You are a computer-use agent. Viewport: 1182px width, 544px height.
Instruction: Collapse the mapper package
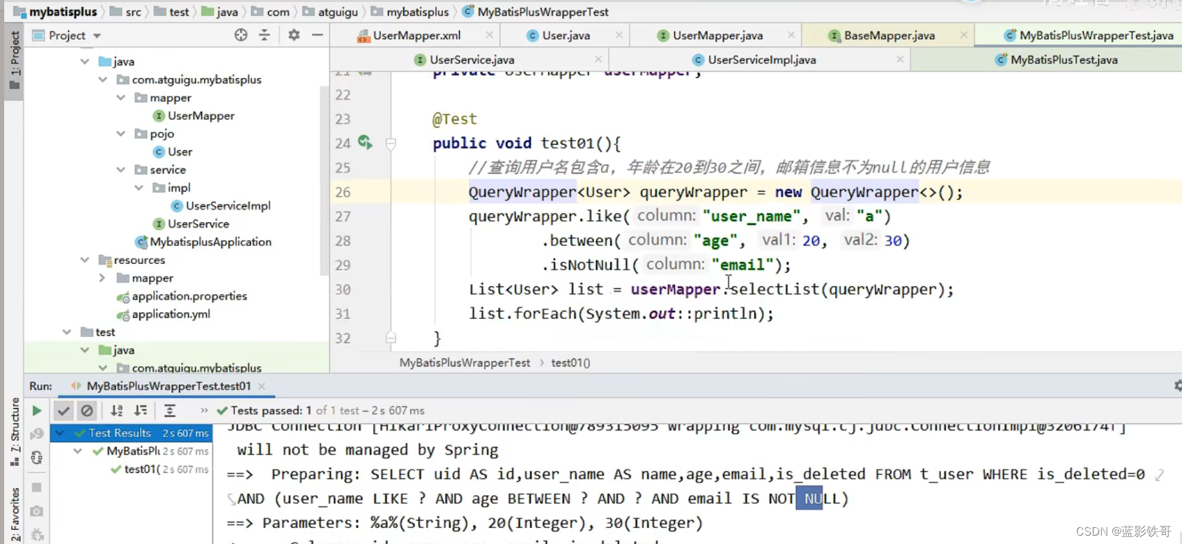tap(121, 98)
